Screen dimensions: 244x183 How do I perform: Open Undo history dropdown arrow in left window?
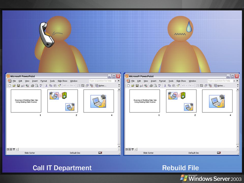(68, 86)
